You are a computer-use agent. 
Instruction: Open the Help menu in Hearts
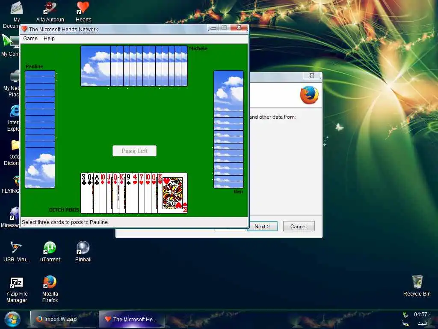click(x=49, y=39)
